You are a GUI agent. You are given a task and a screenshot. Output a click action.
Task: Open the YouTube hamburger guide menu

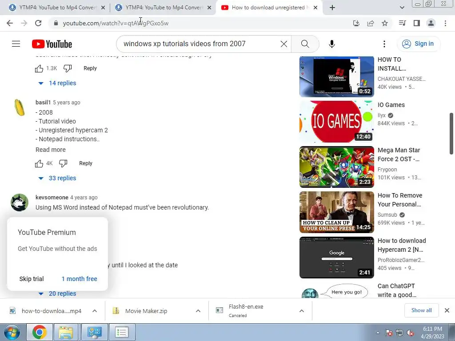click(x=16, y=44)
